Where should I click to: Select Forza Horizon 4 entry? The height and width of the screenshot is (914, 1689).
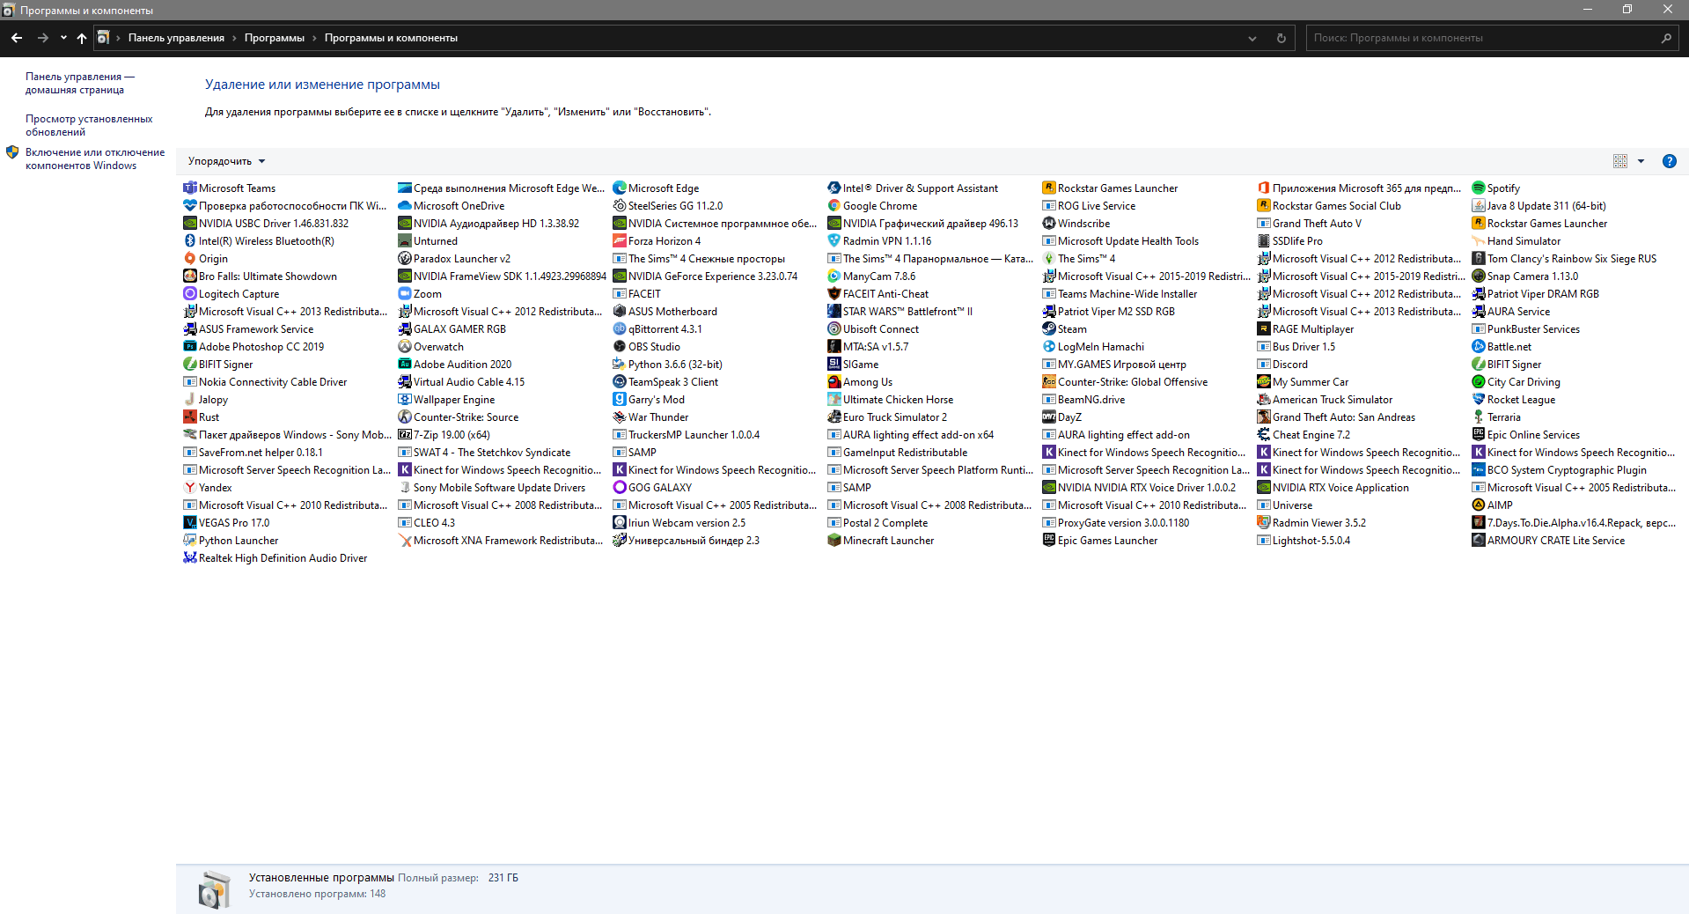657,240
